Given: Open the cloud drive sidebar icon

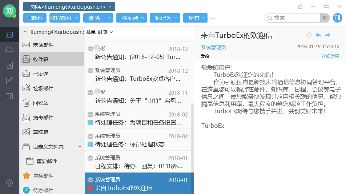Looking at the screenshot, I should coord(9,50).
